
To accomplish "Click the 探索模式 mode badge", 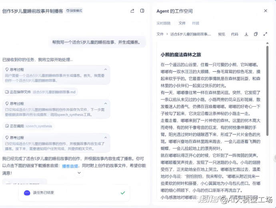I will [x=74, y=11].
